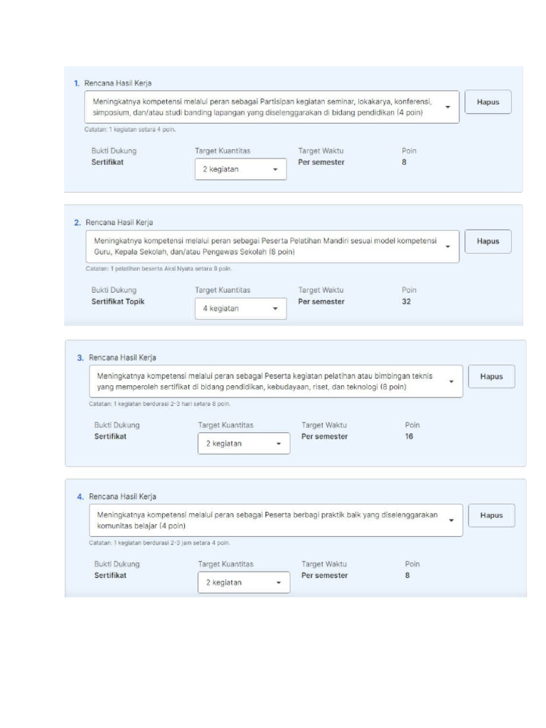Click the 16 Poin value
Viewport: 546px width, 728px height.
(409, 437)
